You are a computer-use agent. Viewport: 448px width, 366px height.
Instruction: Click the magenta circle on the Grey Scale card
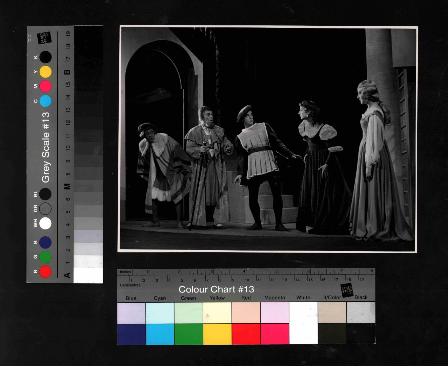(45, 86)
